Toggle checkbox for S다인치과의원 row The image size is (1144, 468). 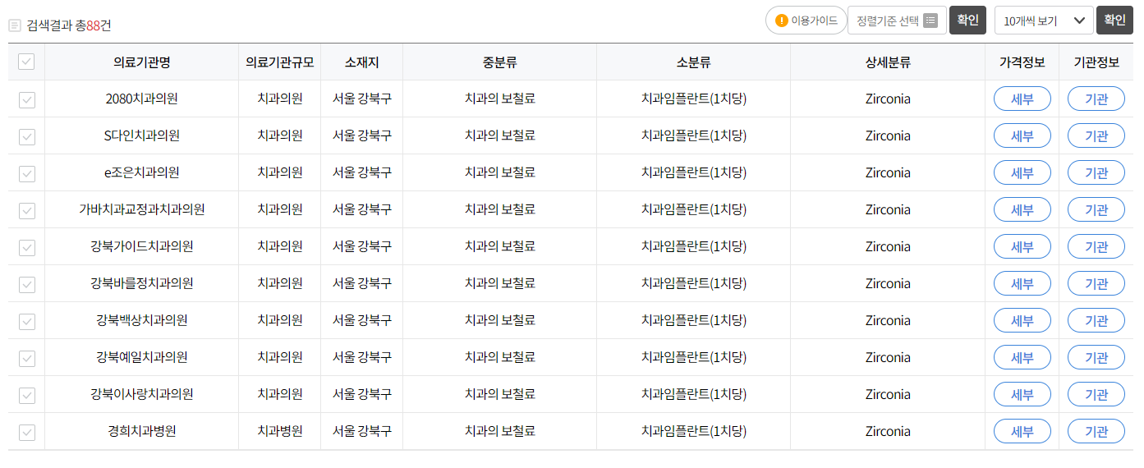(x=27, y=136)
